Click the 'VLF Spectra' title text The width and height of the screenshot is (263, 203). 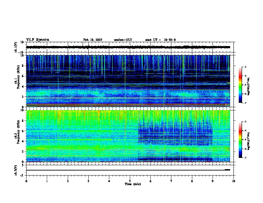(x=38, y=40)
